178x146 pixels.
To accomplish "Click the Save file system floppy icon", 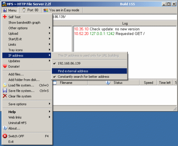I will 5,91.
